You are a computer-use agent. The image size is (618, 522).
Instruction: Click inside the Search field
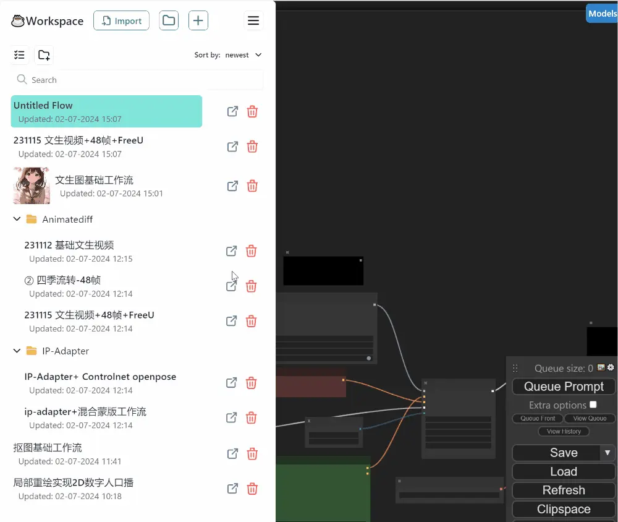pos(136,79)
